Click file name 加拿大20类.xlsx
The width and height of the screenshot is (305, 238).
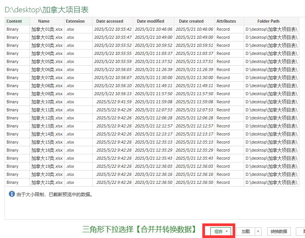coord(47,174)
